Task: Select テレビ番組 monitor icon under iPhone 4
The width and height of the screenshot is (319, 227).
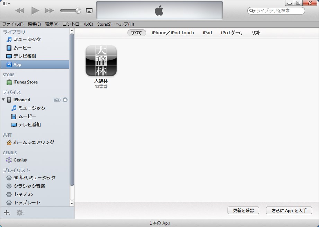Action: coord(14,125)
